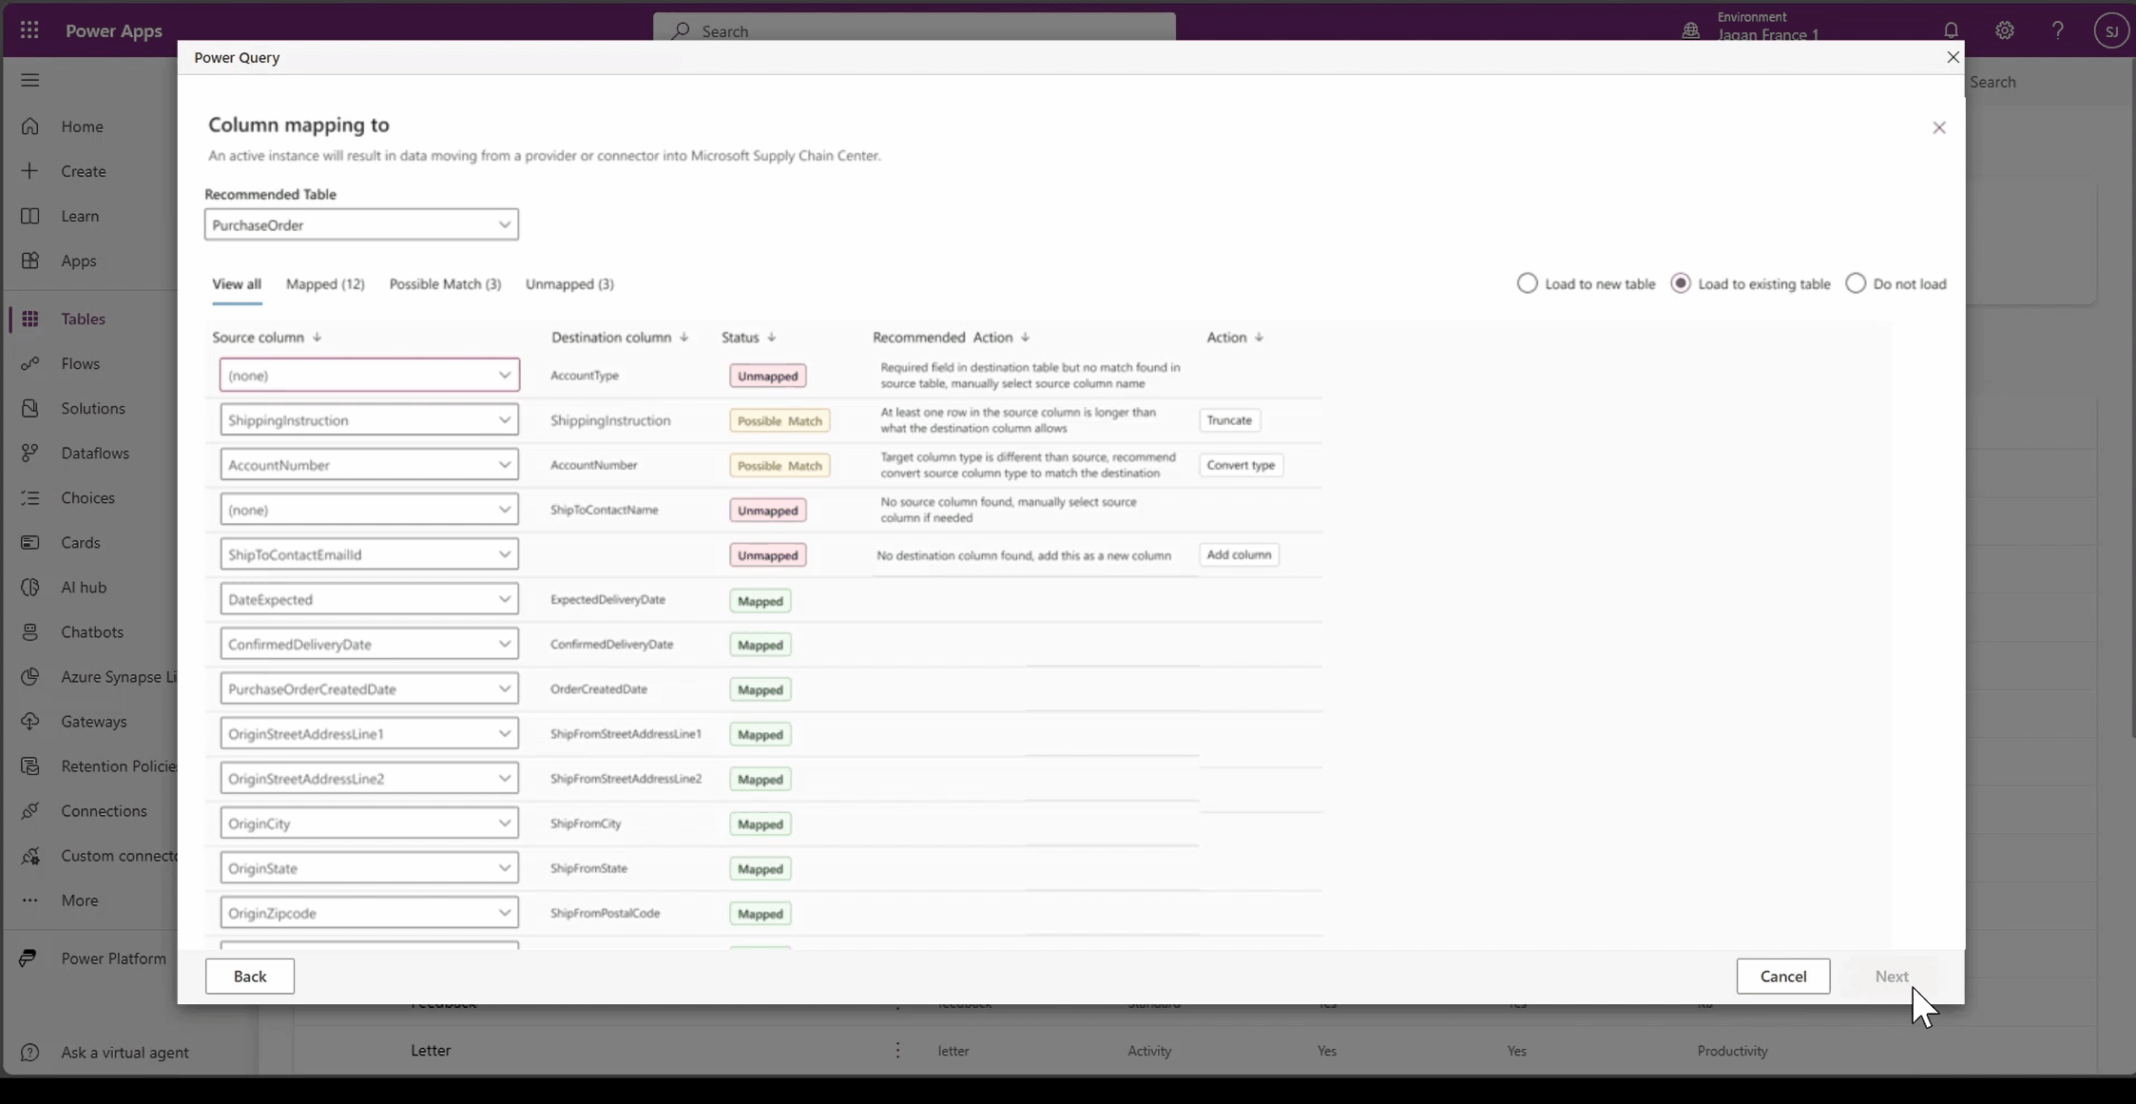Open Cards in the sidebar
This screenshot has width=2136, height=1104.
tap(80, 542)
